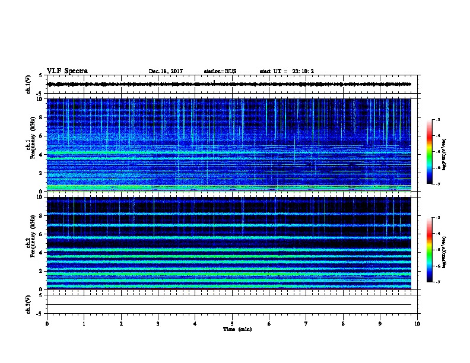Click the "ch.1(V)" axis label
Screen dimensions: 470x363
coord(28,84)
